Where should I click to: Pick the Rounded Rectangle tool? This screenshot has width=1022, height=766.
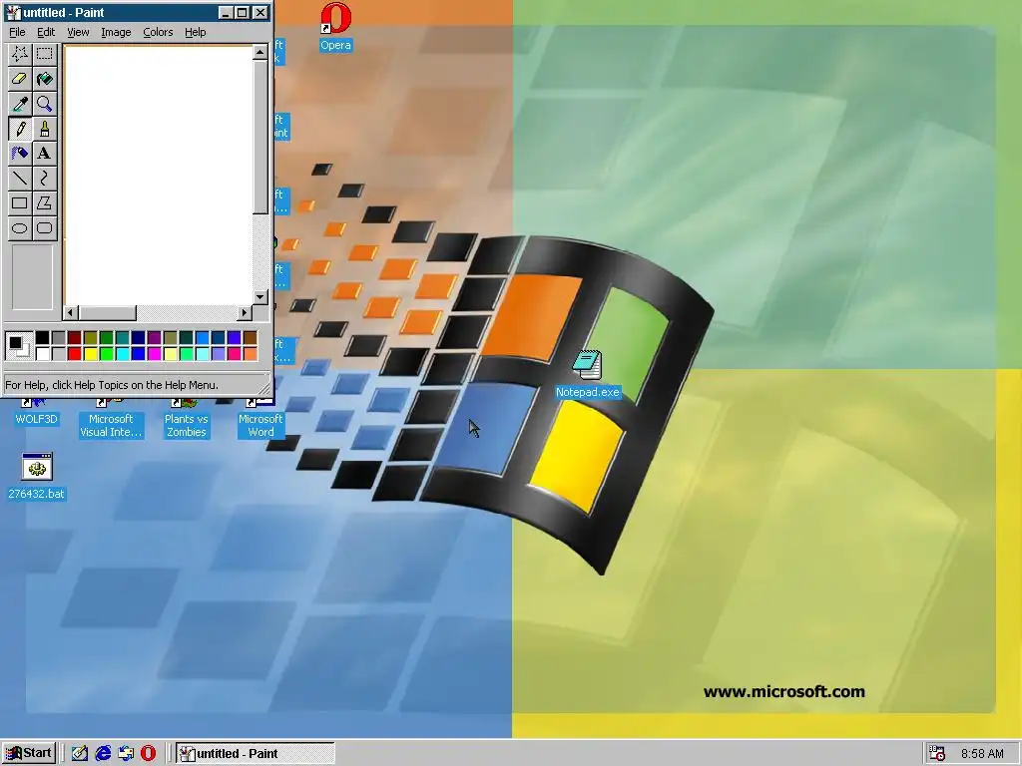click(x=44, y=227)
